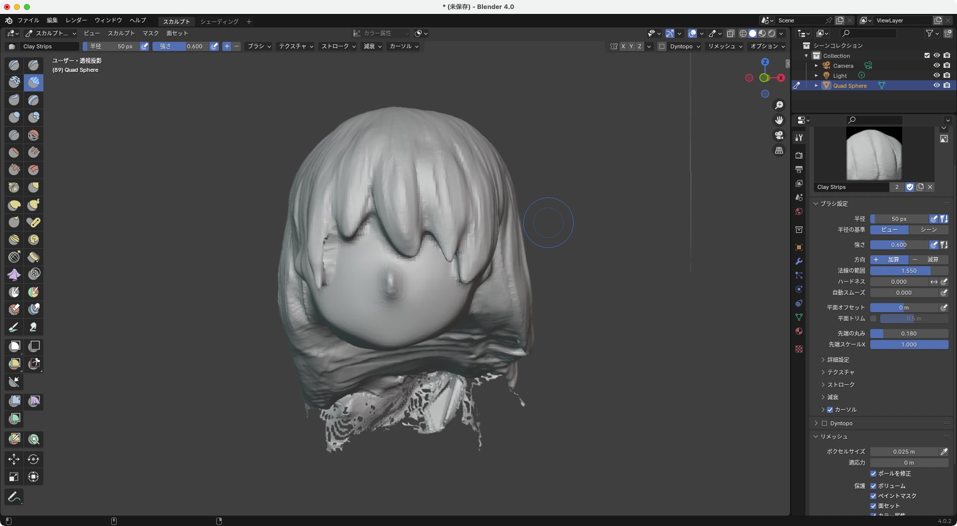Enable the Dyntopo checkbox in header

click(662, 46)
